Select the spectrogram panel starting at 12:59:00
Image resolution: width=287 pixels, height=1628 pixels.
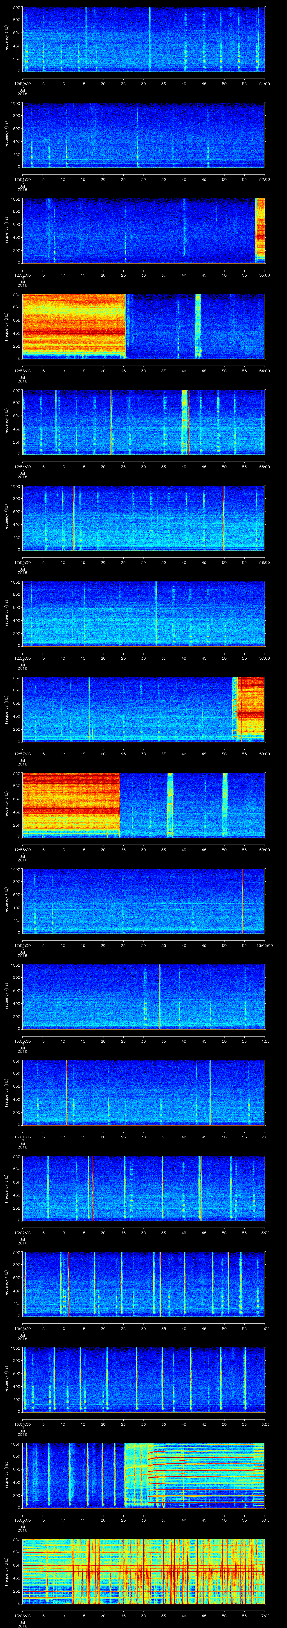point(143,901)
